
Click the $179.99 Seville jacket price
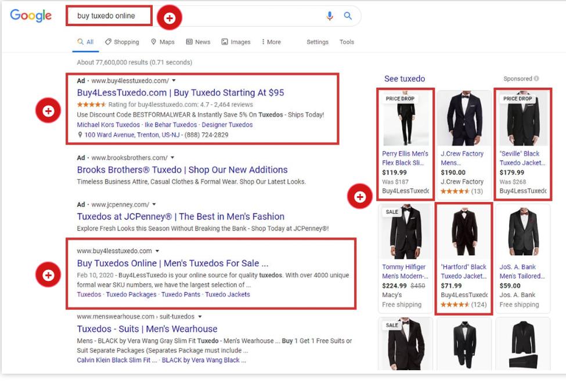[512, 172]
